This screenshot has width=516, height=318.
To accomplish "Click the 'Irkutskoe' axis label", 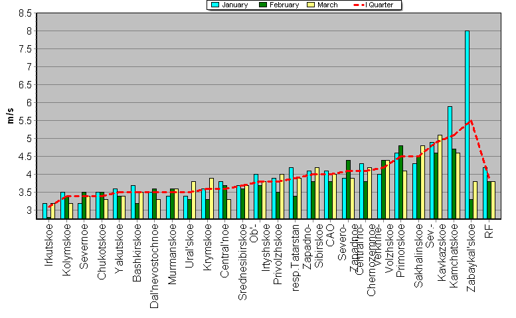I will point(48,245).
